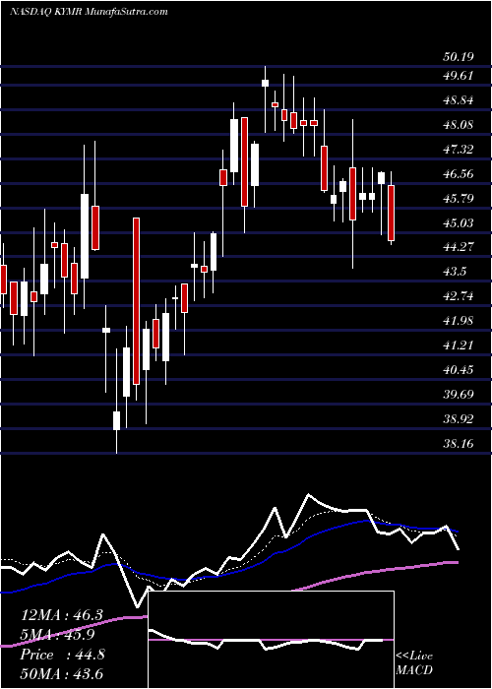Image resolution: width=492 pixels, height=689 pixels.
Task: Click the 50MA : 43.6 legend entry
Action: click(62, 673)
